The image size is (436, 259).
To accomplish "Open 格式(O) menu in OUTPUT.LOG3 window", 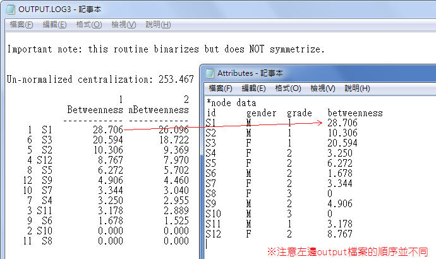I will click(89, 25).
